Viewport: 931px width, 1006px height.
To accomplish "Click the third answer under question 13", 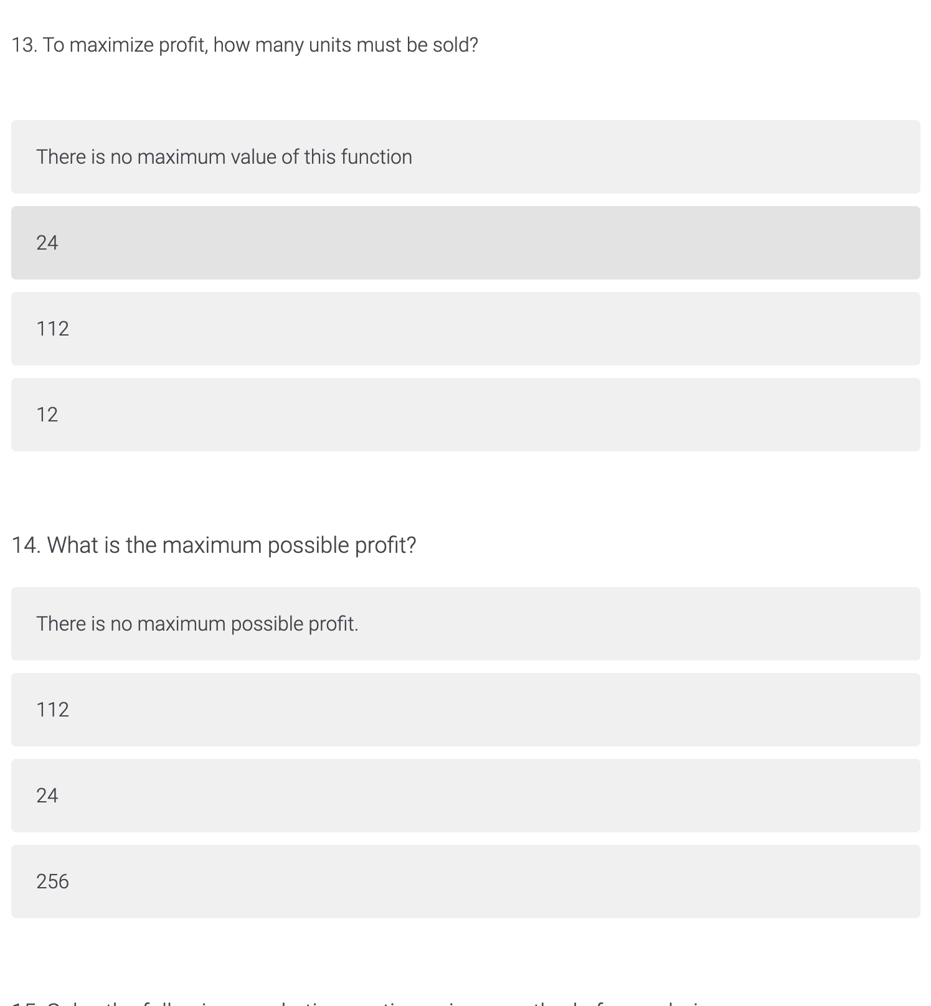I will [x=465, y=328].
